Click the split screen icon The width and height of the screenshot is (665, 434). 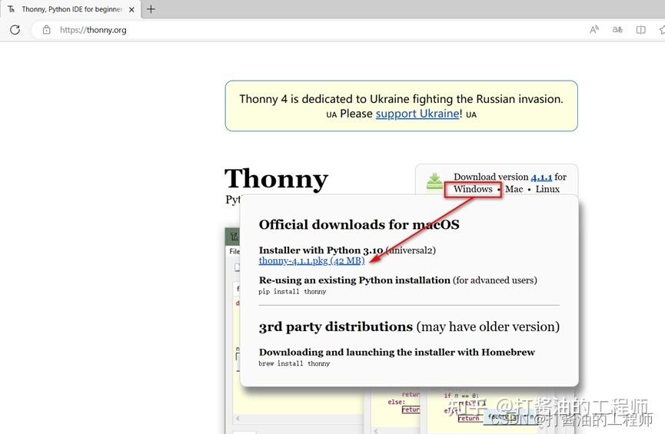pos(641,30)
